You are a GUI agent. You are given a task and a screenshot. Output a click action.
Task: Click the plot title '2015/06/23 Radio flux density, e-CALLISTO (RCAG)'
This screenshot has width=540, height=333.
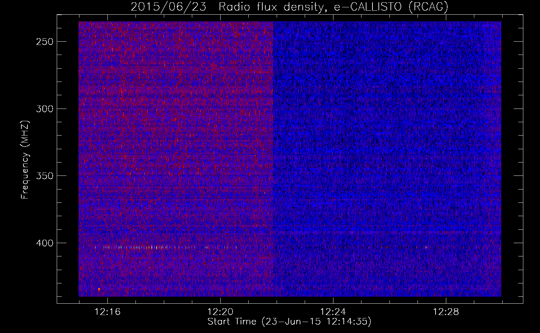(x=289, y=7)
